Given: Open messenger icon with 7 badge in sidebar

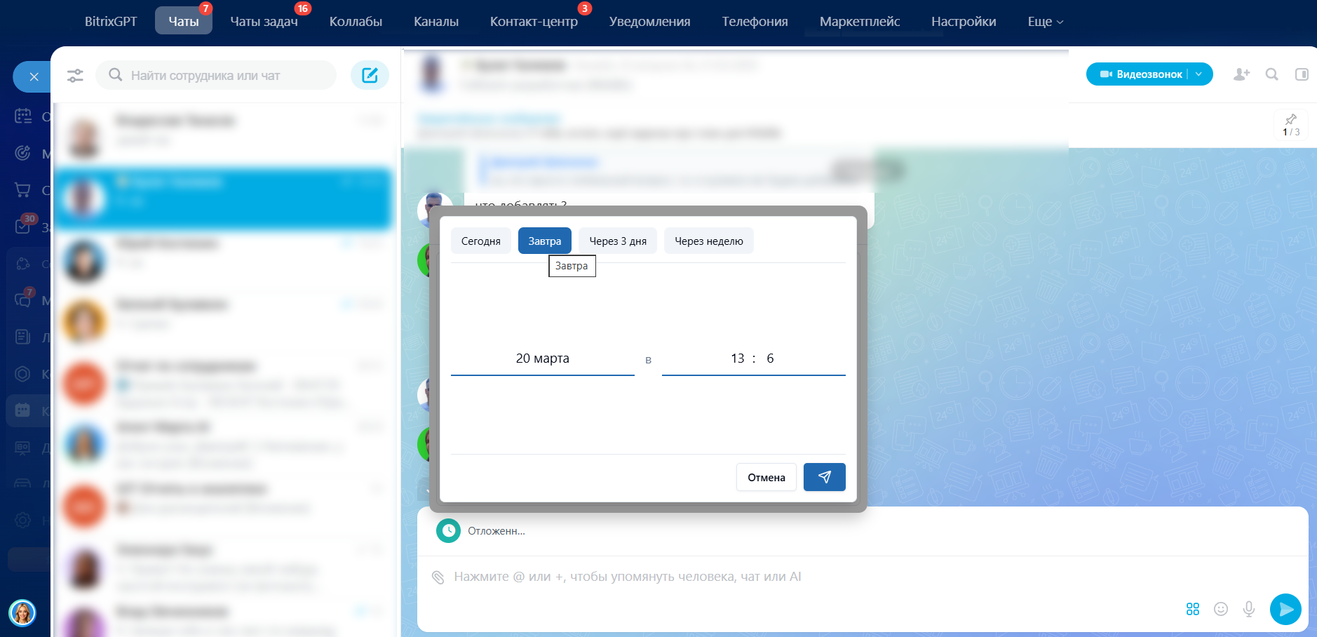Looking at the screenshot, I should click(x=23, y=300).
